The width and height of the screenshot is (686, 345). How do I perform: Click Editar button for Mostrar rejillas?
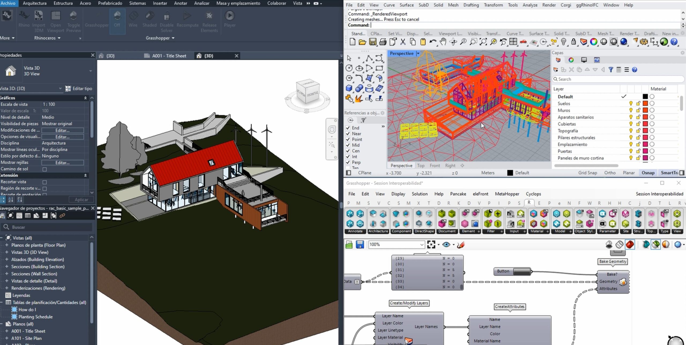(62, 163)
